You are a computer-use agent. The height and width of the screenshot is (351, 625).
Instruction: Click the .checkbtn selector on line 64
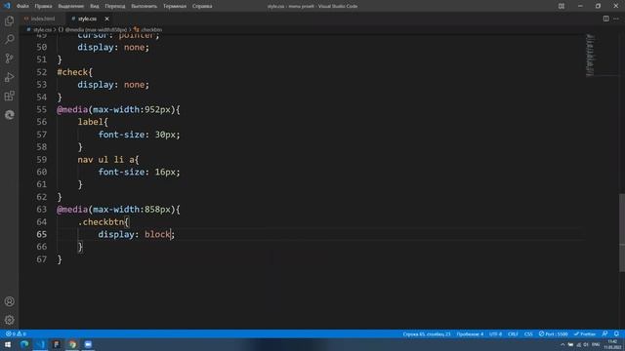coord(101,222)
